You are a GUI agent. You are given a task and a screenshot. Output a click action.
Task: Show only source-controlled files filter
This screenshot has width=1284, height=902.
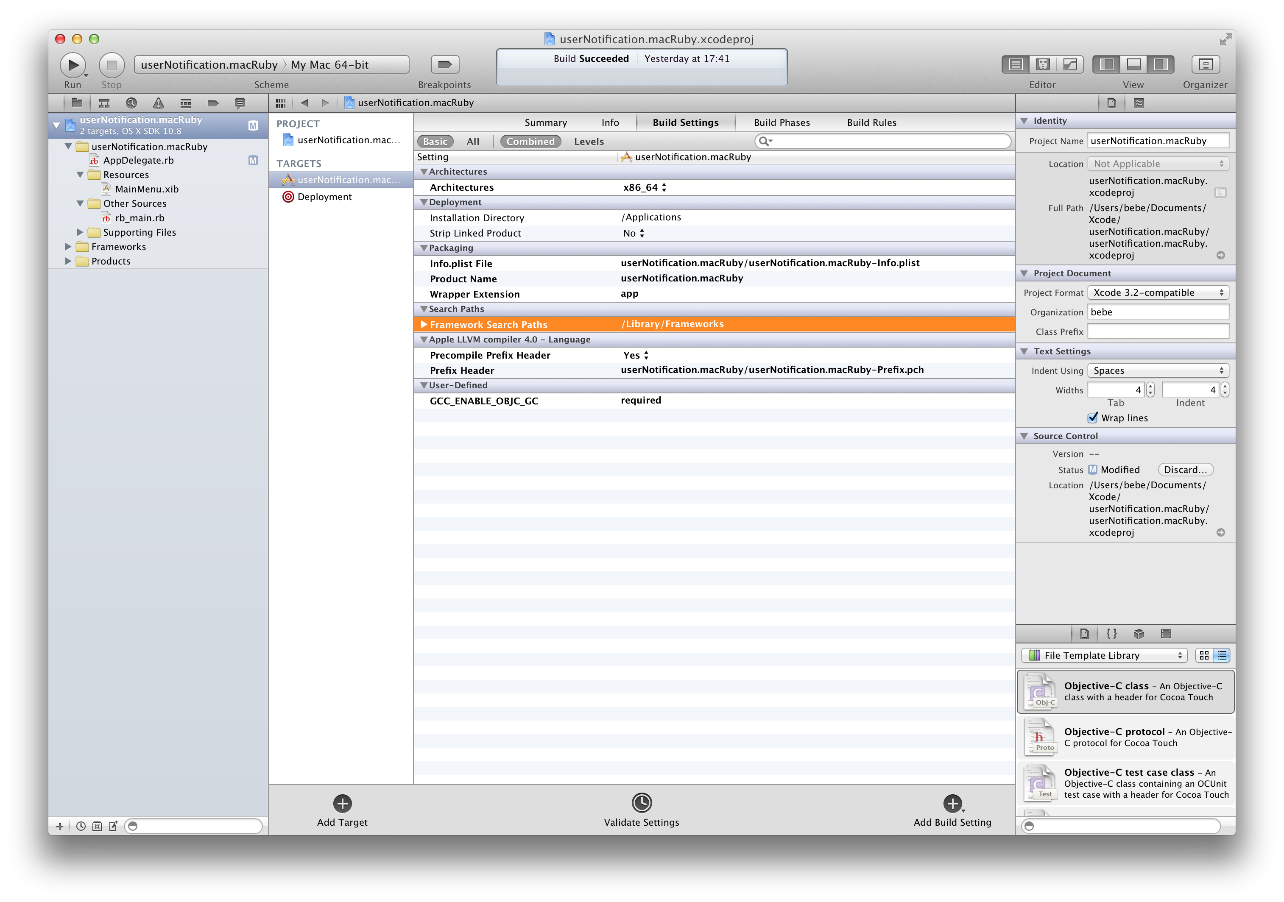tap(97, 826)
